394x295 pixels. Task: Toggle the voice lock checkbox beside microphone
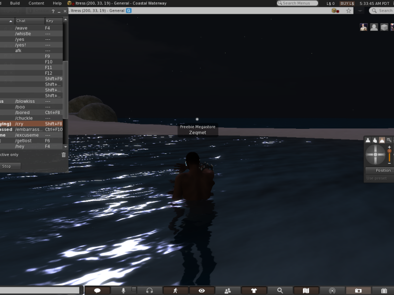133,290
